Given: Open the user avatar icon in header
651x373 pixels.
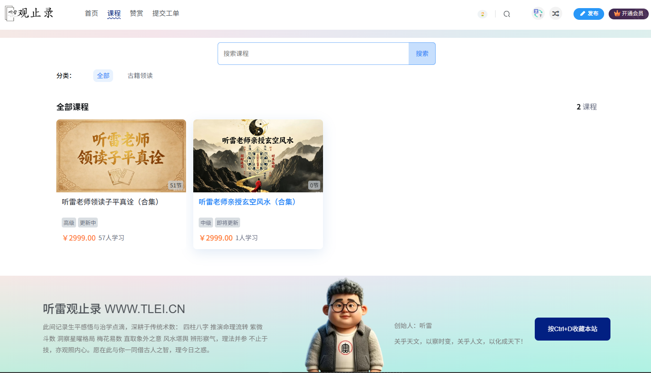Looking at the screenshot, I should coord(483,14).
